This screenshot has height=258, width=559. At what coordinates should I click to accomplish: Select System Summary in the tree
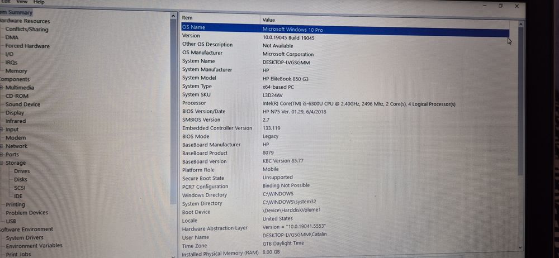[x=16, y=12]
